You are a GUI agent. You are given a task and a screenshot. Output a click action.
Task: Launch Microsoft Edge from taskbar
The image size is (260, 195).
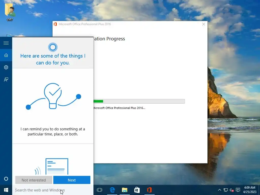[x=112, y=190]
